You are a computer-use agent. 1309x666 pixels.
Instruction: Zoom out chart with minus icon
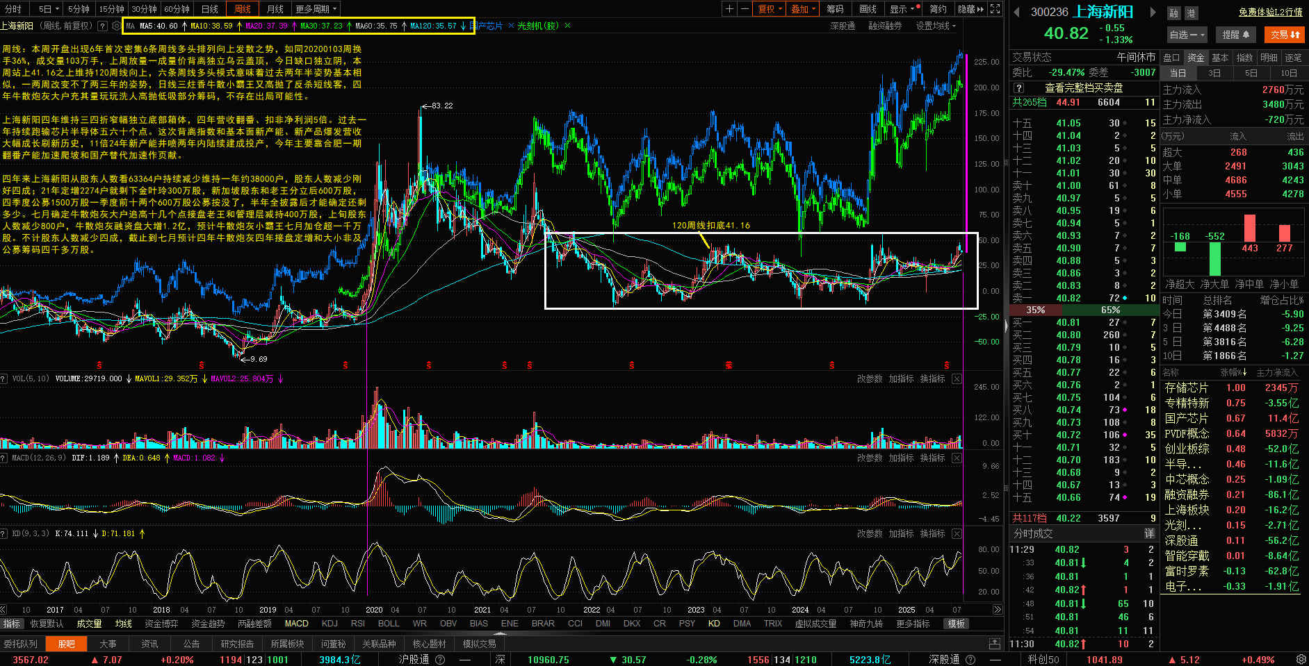[745, 9]
